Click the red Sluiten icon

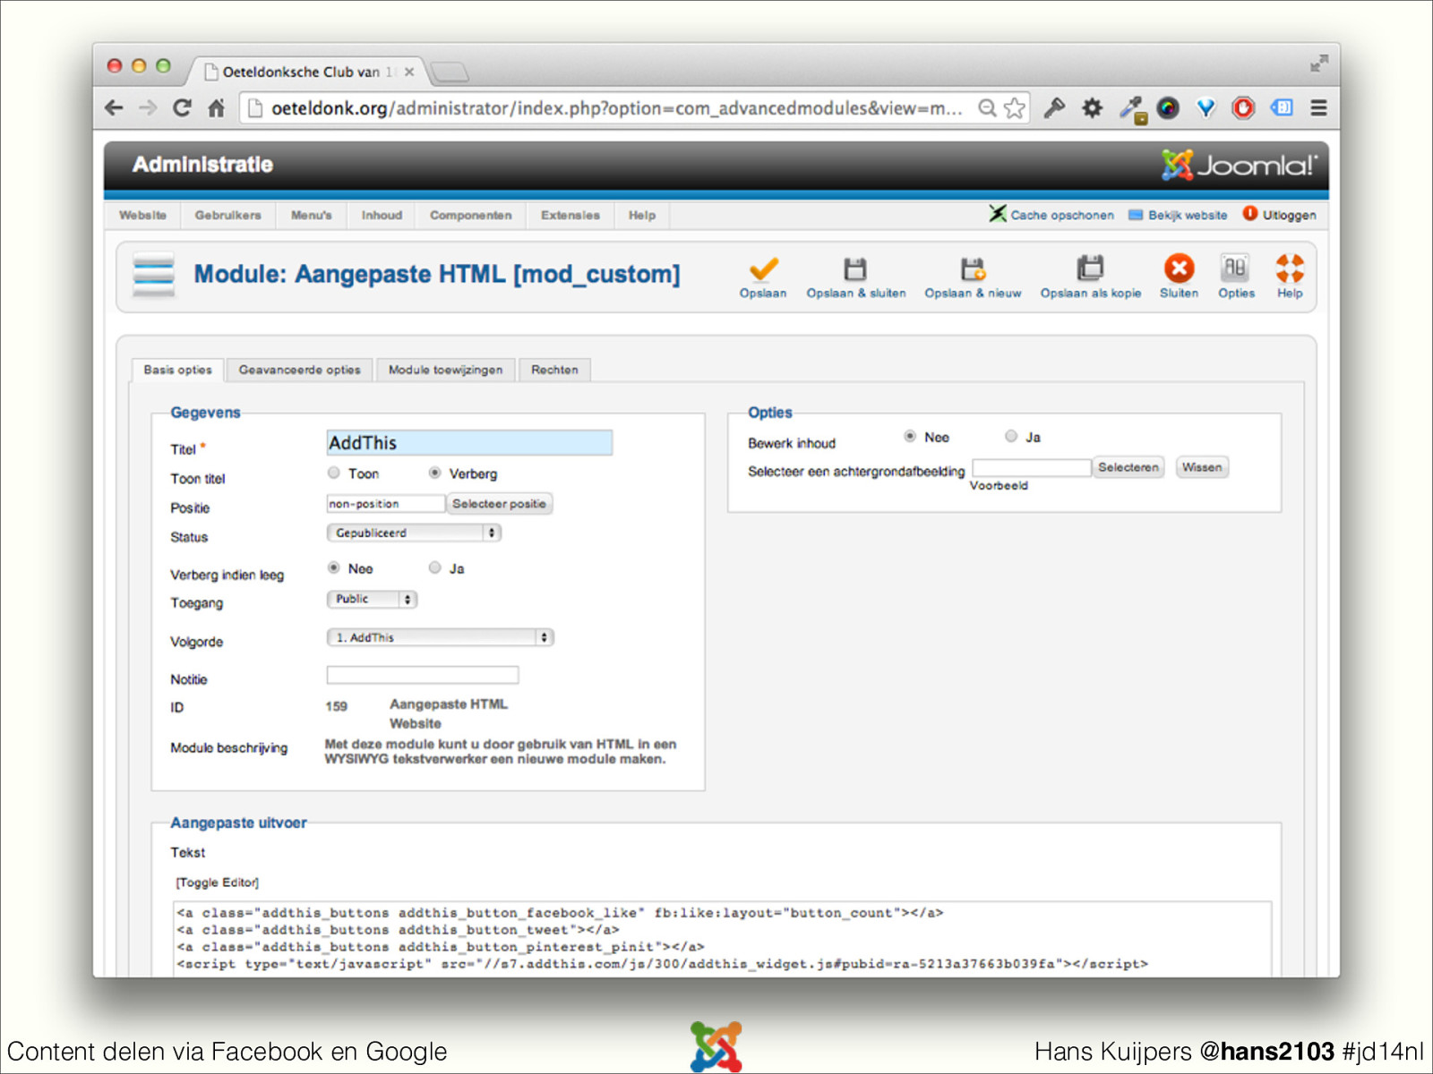pos(1179,268)
